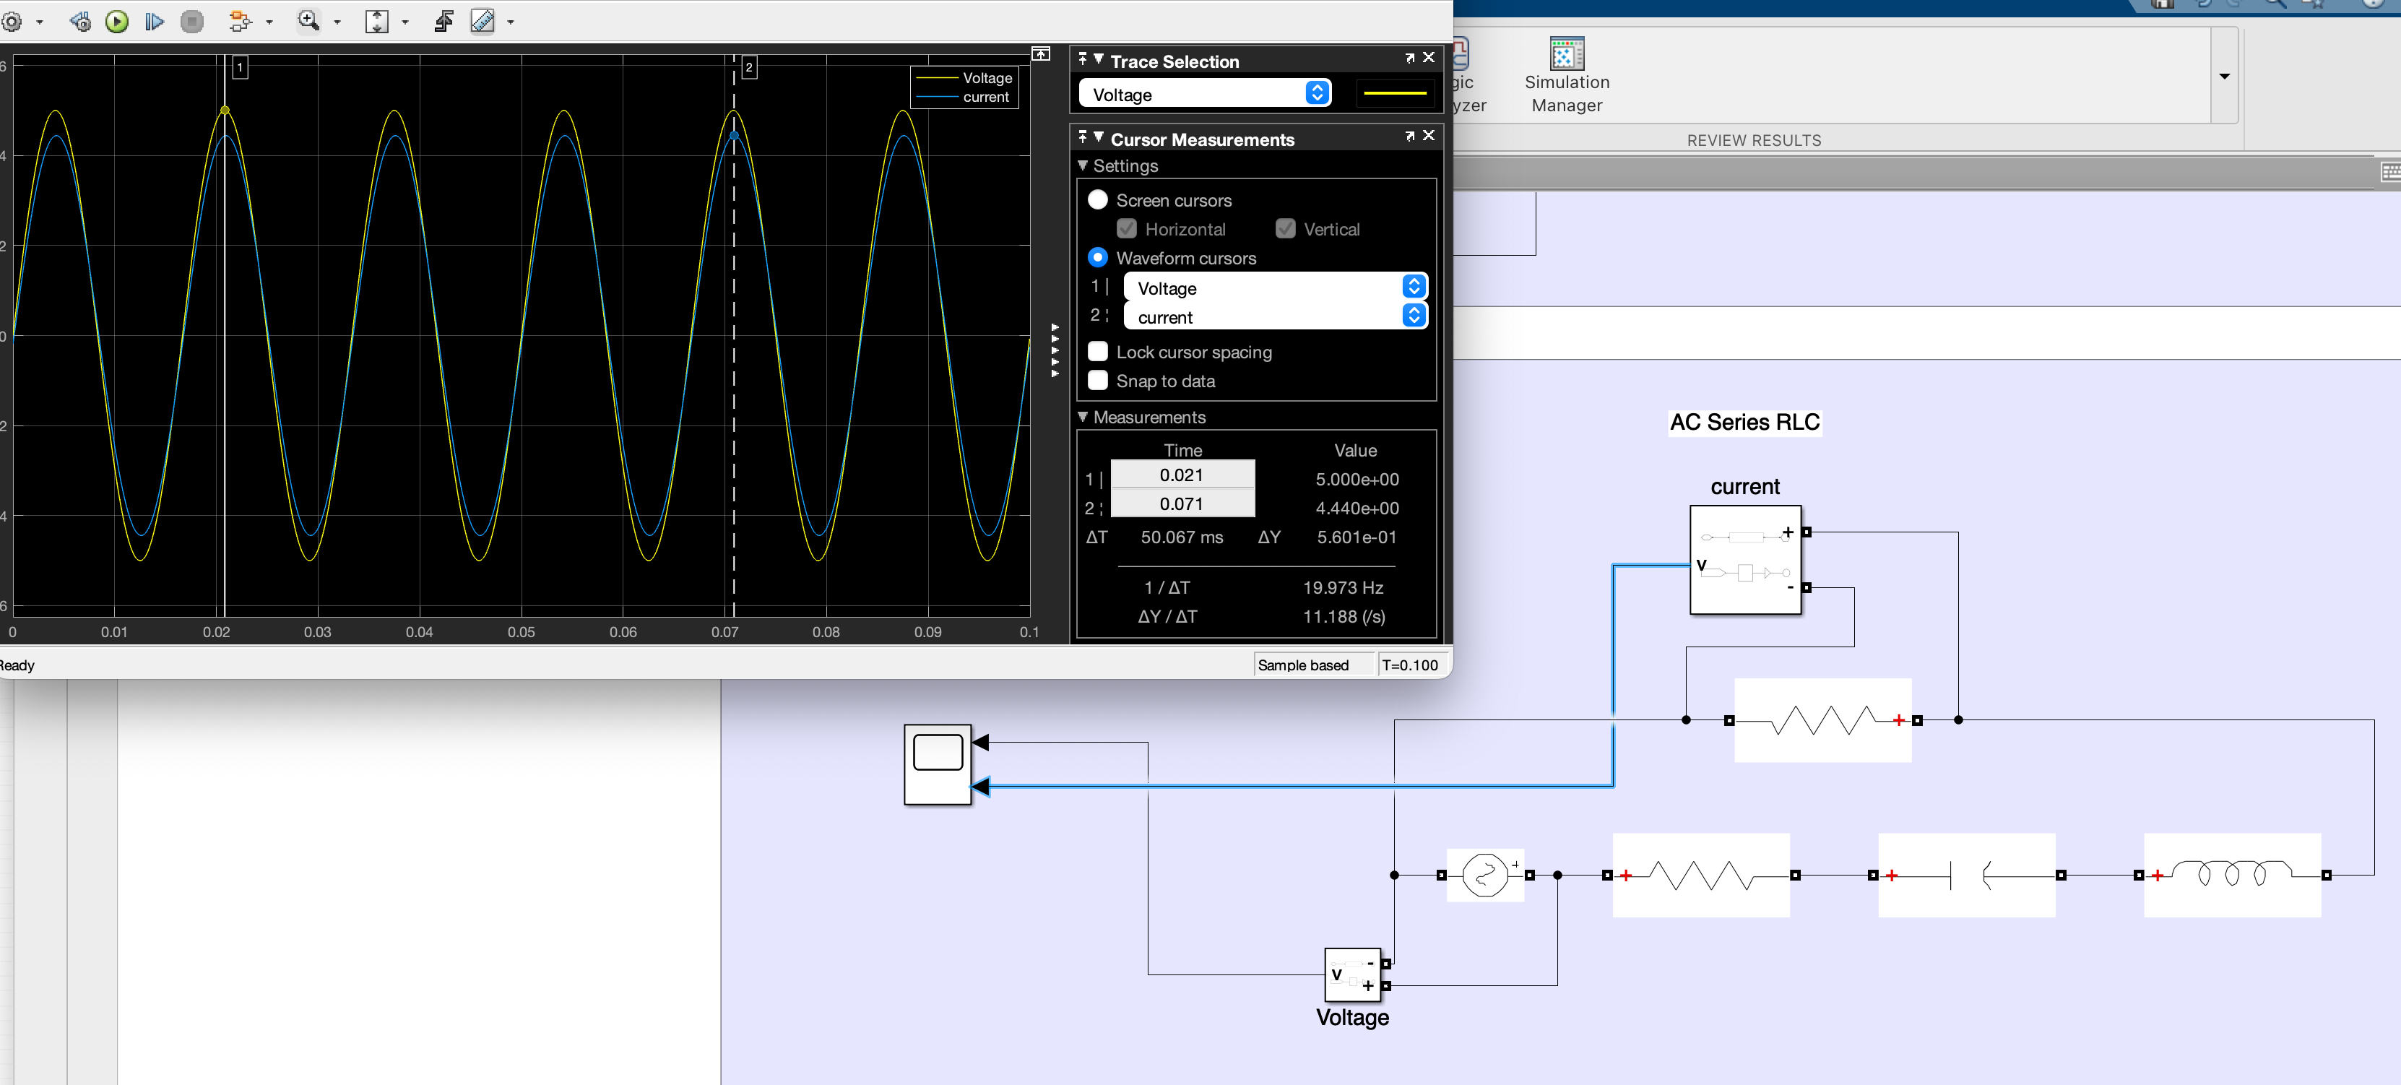
Task: Click the keyboard icon in Simulink window
Action: click(x=2391, y=173)
